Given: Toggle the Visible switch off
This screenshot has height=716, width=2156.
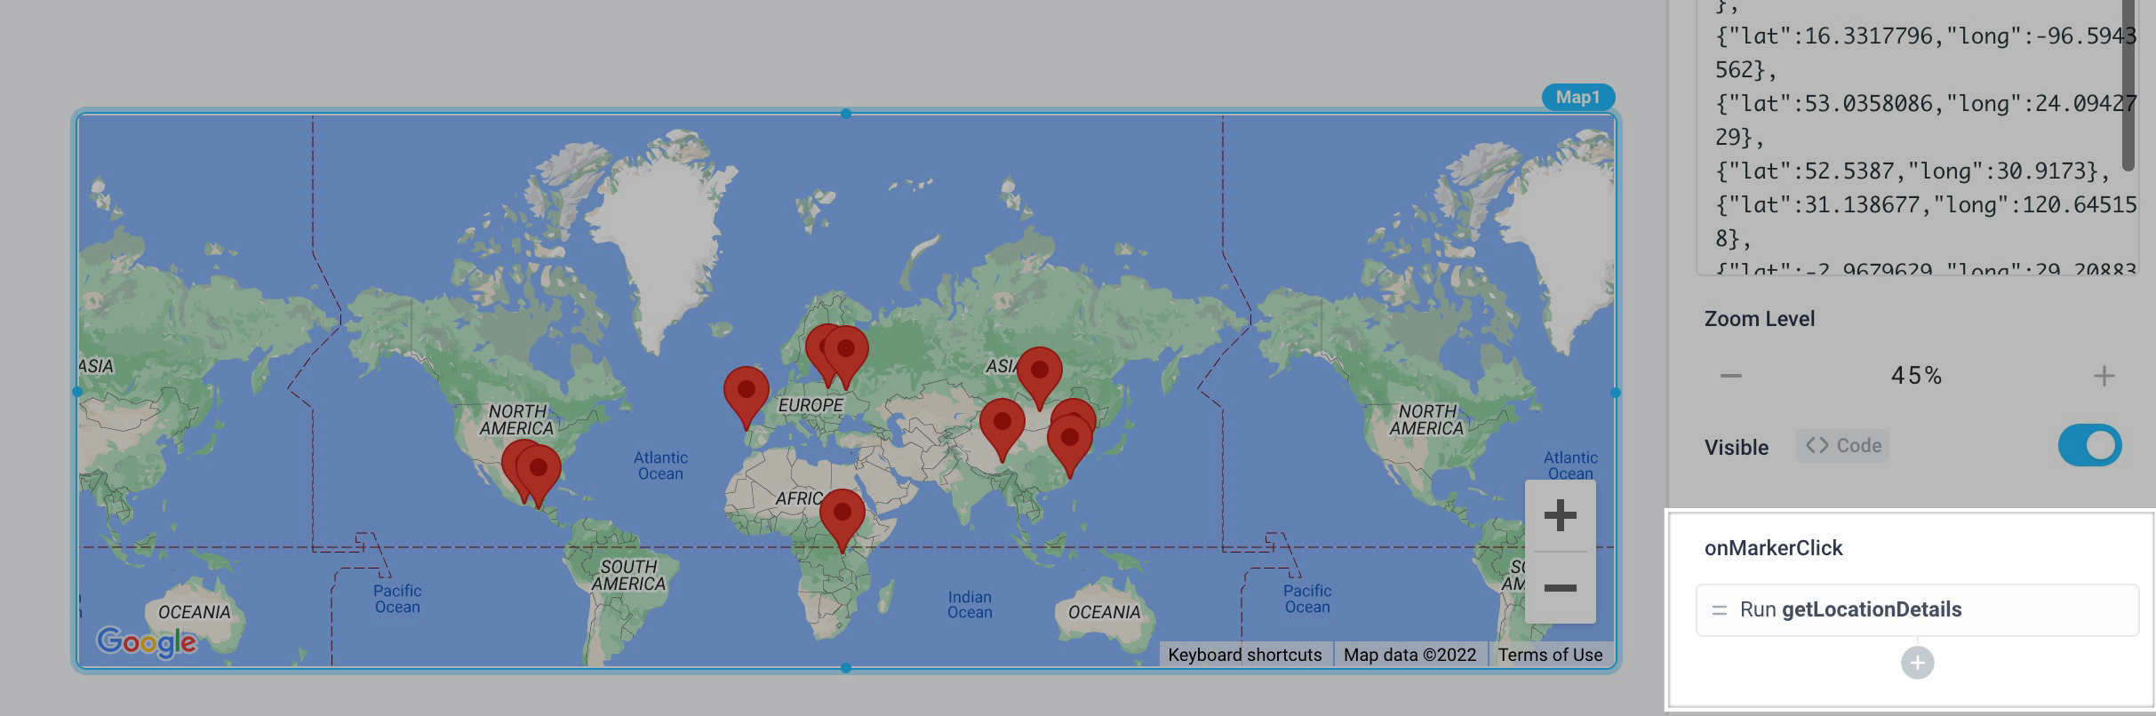Looking at the screenshot, I should click(x=2089, y=446).
